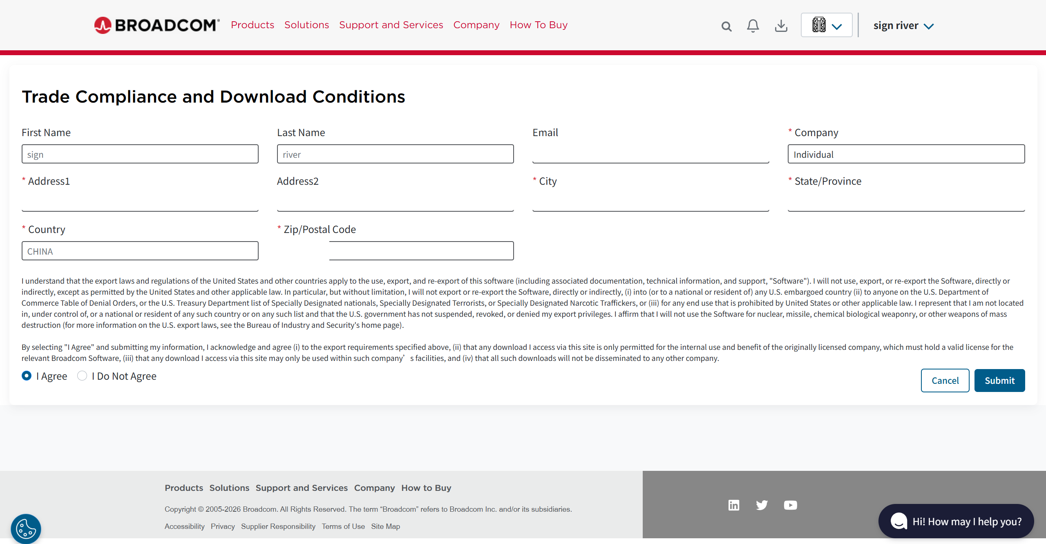
Task: Focus the City input field
Action: (x=651, y=202)
